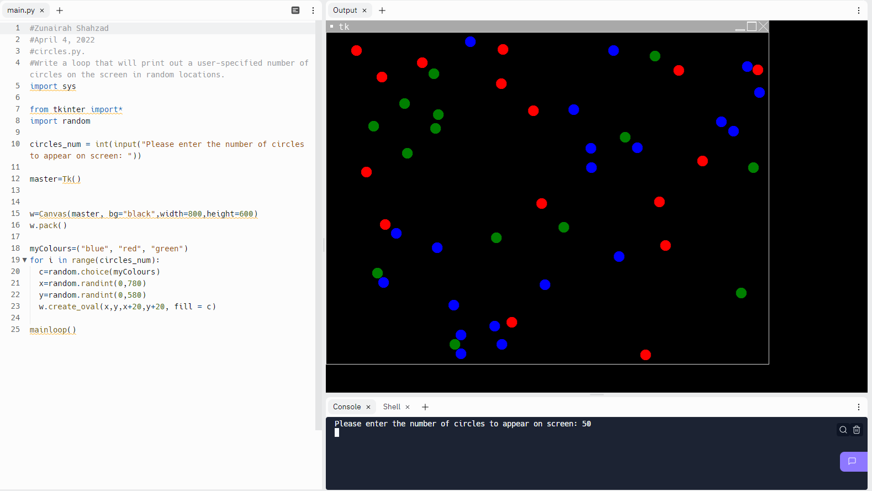Place cursor on 'mainloop()' line
Image resolution: width=872 pixels, height=491 pixels.
(53, 330)
